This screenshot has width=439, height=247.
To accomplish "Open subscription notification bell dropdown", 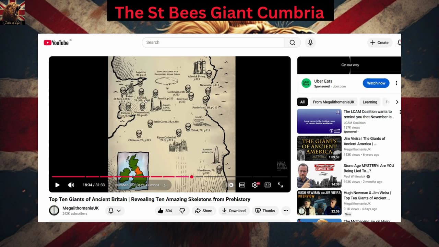I will click(115, 211).
